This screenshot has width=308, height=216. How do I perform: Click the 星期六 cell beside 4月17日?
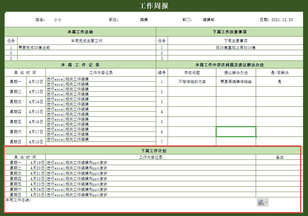tap(15, 132)
